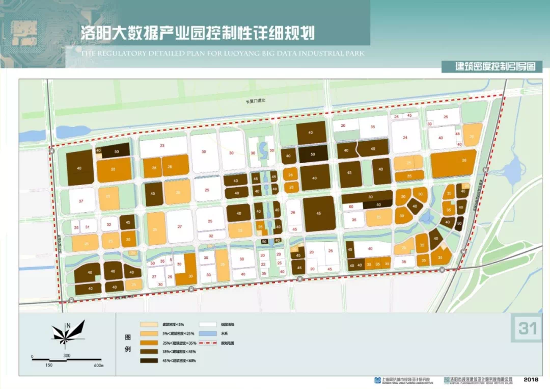Click the 600m scale bar label
Screen dimensions: 550x389
[x=99, y=366]
